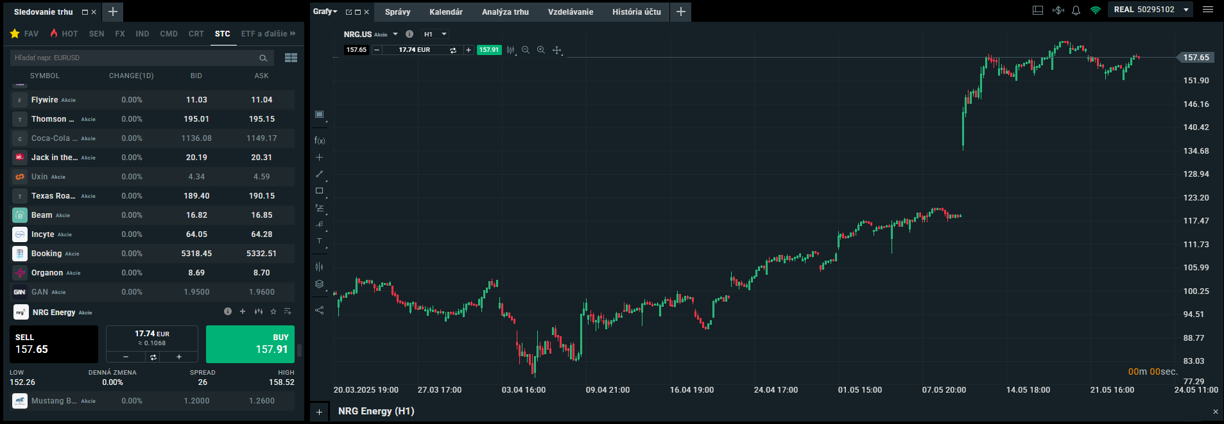Select the rectangle drawing tool
This screenshot has height=424, width=1224.
pos(319,191)
